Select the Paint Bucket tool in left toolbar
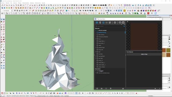The height and width of the screenshot is (97, 172). coord(2,22)
